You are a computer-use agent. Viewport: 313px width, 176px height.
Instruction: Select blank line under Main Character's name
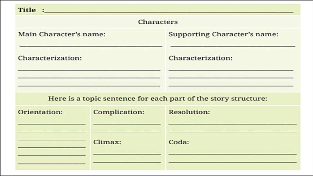(91, 46)
